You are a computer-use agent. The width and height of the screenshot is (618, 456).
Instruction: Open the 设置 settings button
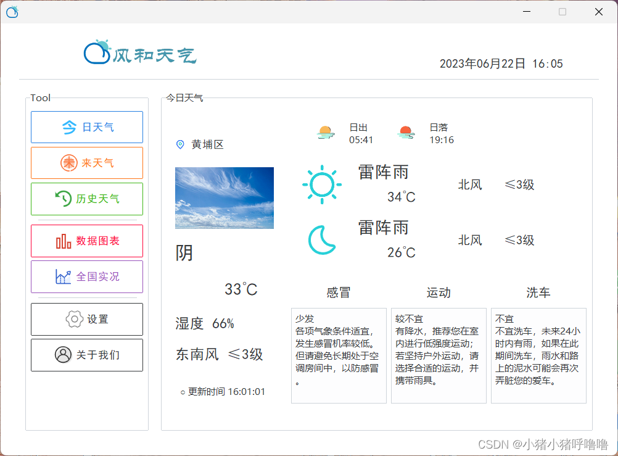pyautogui.click(x=87, y=319)
